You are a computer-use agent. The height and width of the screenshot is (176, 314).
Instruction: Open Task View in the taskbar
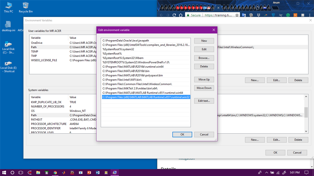tap(21, 173)
